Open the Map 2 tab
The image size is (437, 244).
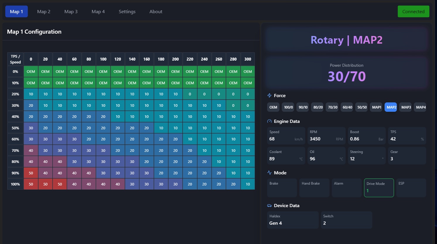[44, 11]
